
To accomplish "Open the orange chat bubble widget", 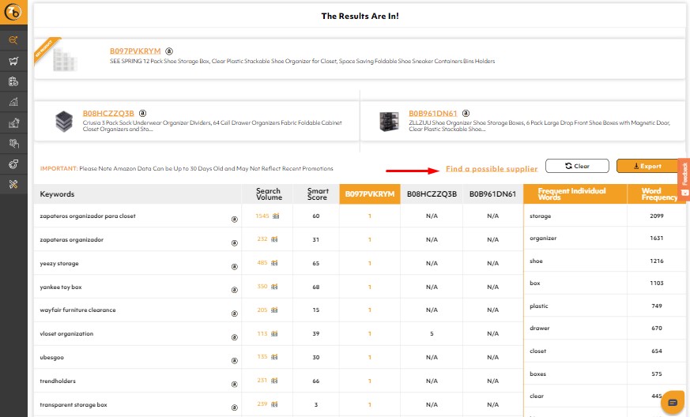I will (x=672, y=401).
